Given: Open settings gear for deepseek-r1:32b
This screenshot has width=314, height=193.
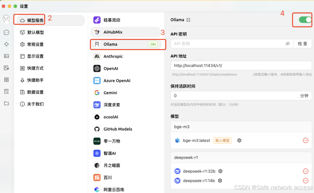Looking at the screenshot, I should pyautogui.click(x=220, y=171).
